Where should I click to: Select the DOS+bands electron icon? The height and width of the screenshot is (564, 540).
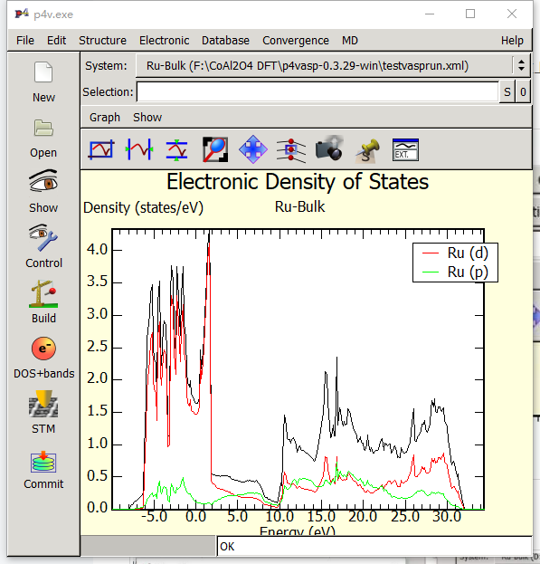43,349
